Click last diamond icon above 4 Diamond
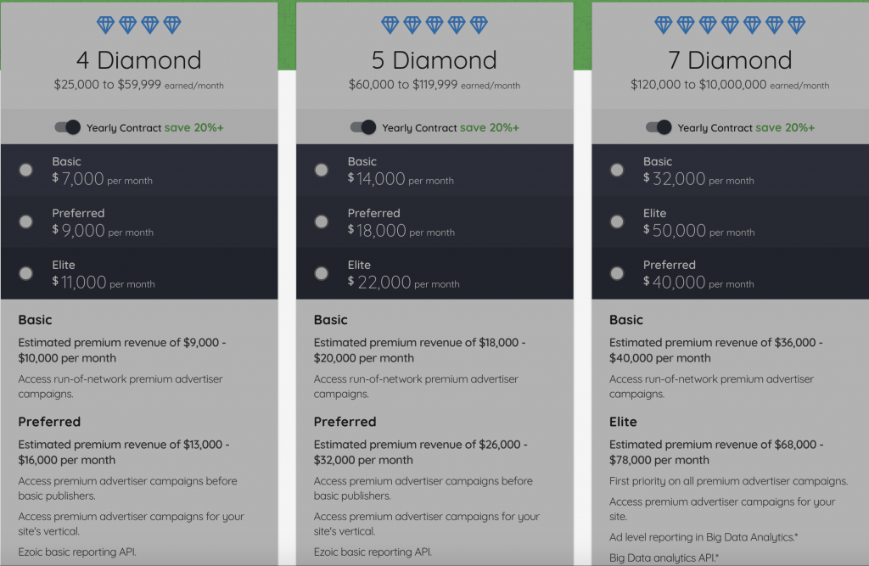The image size is (869, 566). click(x=172, y=25)
